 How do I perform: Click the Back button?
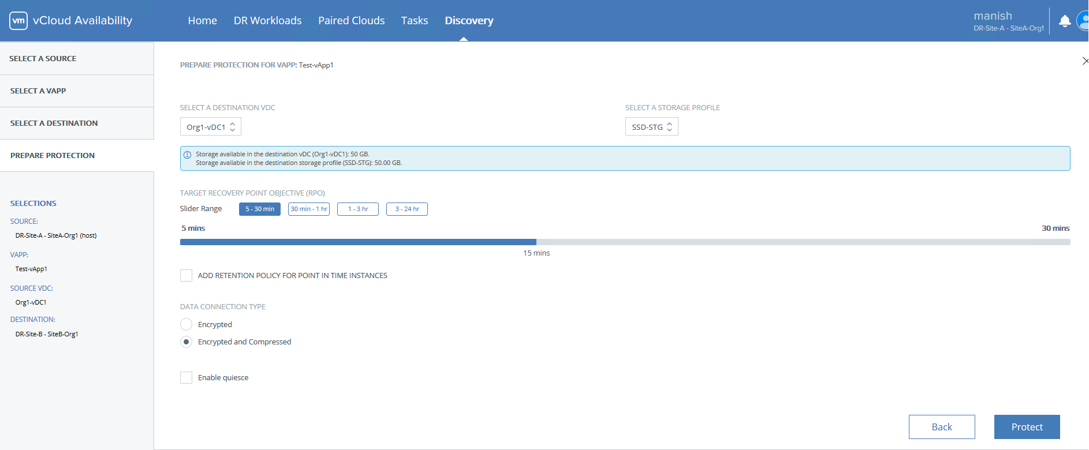[942, 427]
